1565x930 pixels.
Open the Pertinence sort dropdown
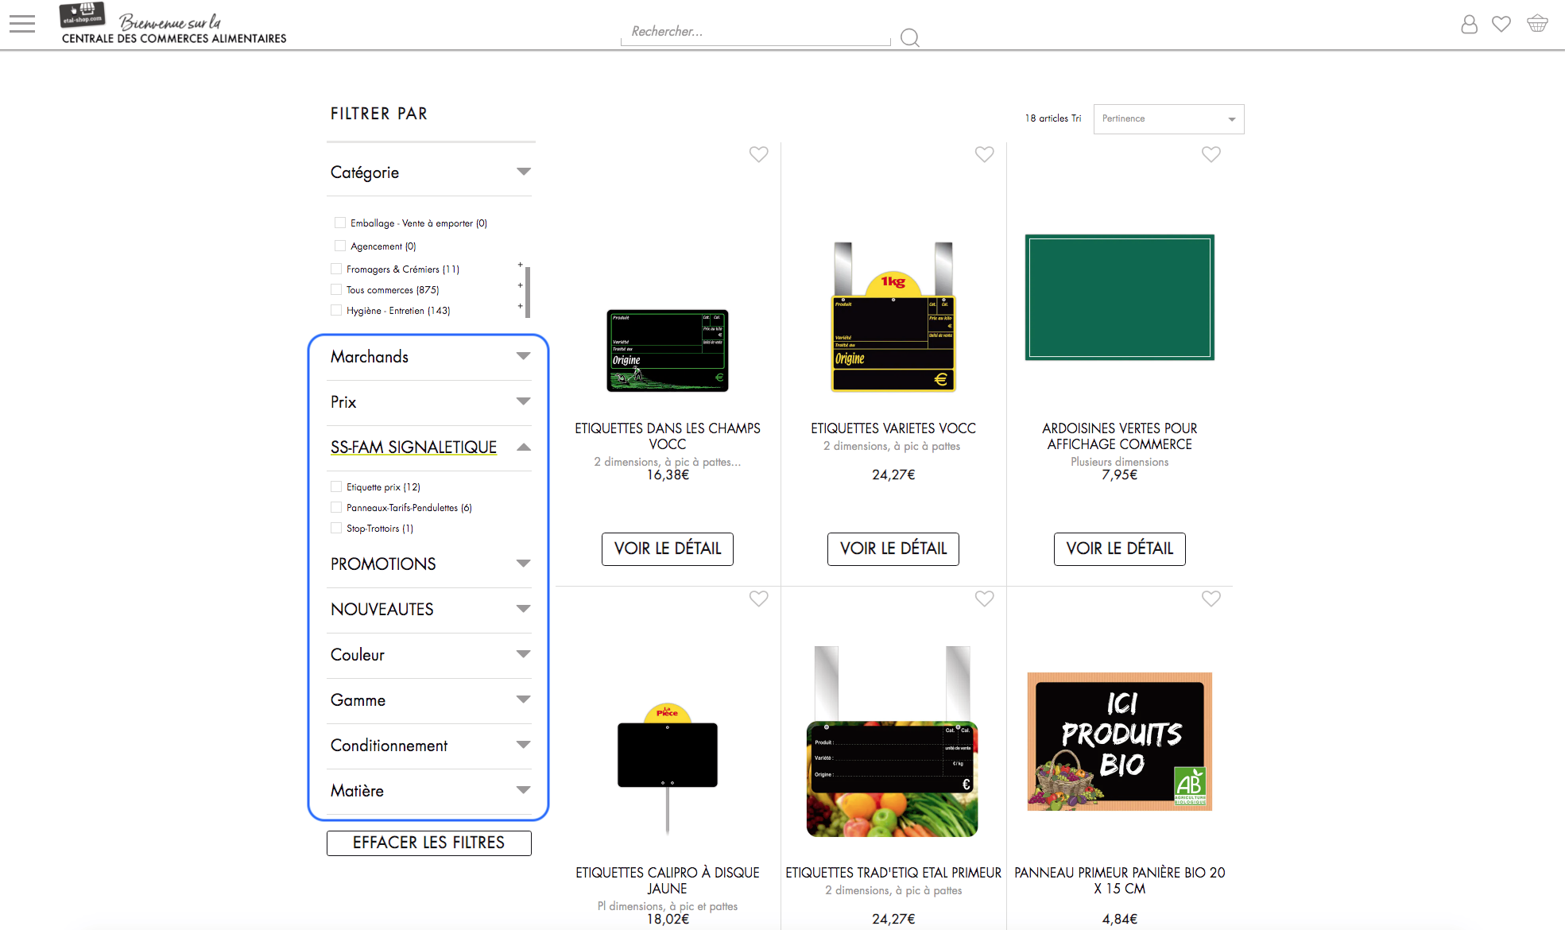coord(1168,119)
